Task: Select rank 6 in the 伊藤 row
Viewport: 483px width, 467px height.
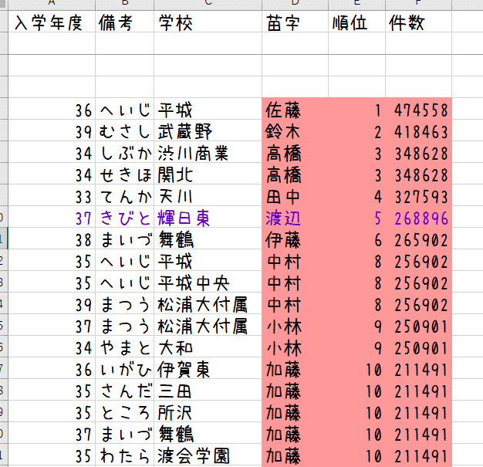Action: (x=356, y=239)
